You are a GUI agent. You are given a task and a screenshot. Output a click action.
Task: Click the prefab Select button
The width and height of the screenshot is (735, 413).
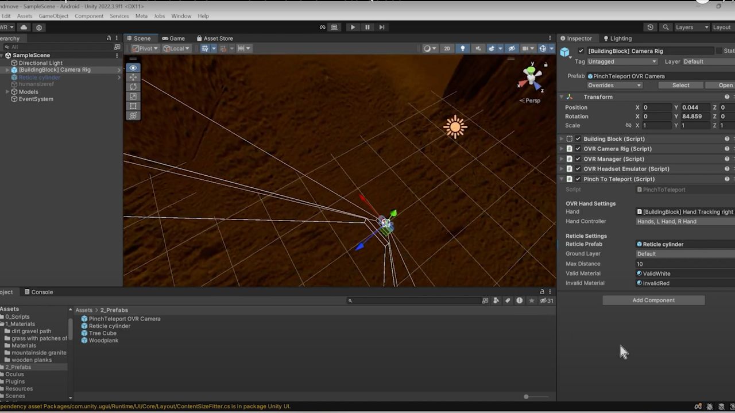click(x=680, y=85)
